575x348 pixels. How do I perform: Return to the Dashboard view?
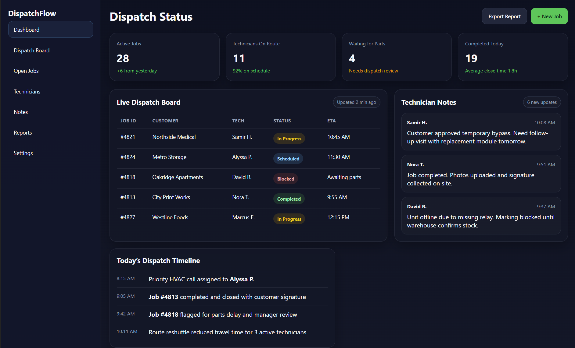27,30
